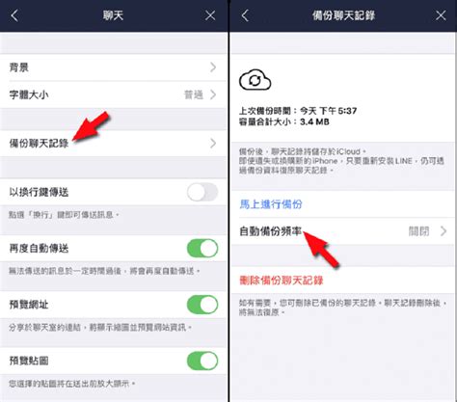Screen dimensions: 457x402
Task: Click the chevron beside 備份聊天記錄 row
Action: coord(213,144)
